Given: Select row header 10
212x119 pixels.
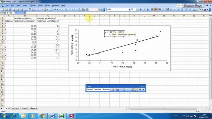Looking at the screenshot, I should [x=2, y=42].
